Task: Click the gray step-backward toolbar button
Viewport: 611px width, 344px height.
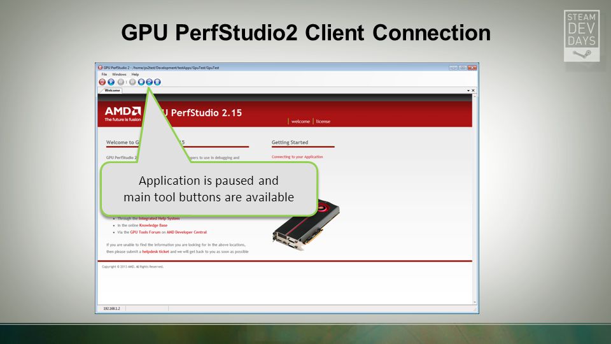Action: 121,82
